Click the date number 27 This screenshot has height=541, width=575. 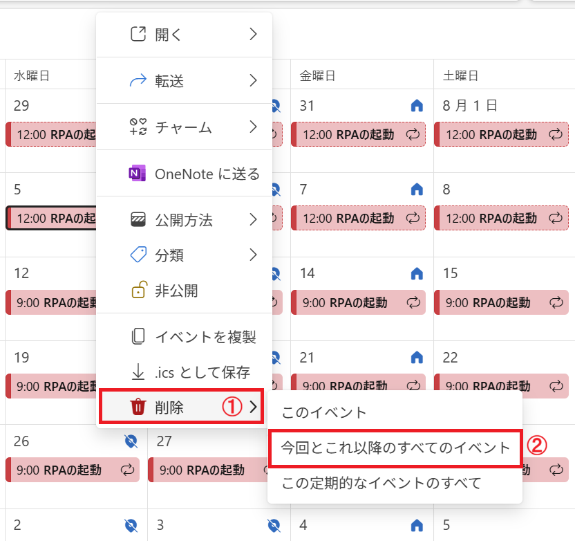click(x=164, y=441)
